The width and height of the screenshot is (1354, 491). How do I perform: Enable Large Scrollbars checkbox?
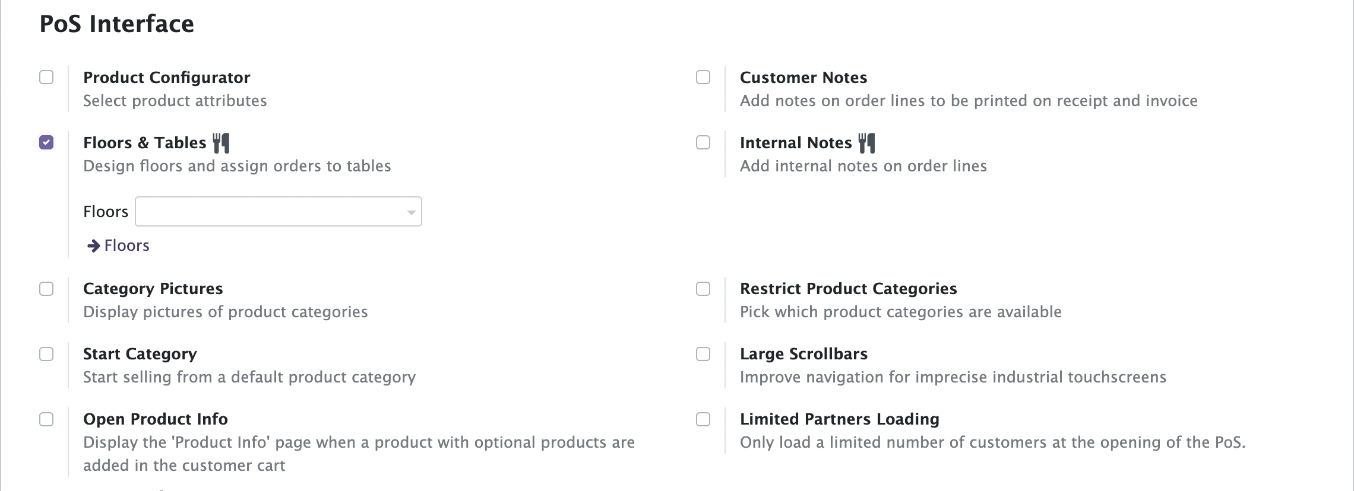703,354
